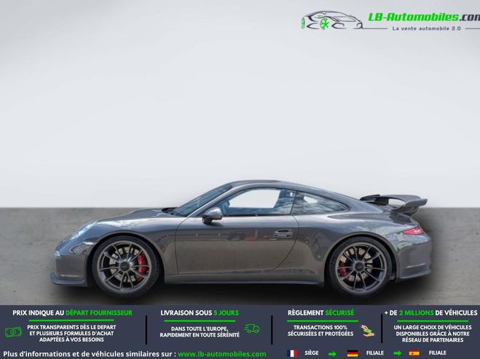
Task: Click the 'Siège' label
Action: 312,353
